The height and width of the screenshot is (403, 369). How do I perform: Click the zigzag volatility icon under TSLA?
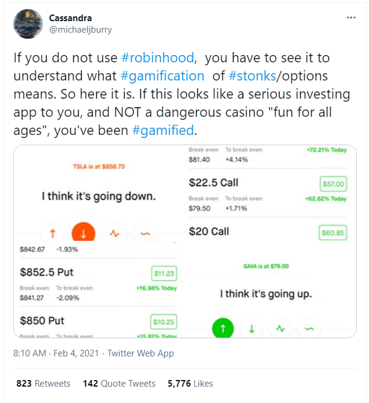[x=115, y=232]
